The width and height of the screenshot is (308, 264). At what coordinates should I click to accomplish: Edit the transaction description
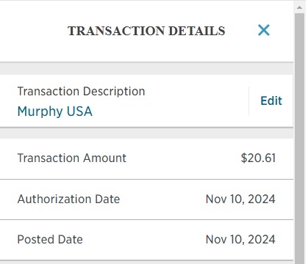click(271, 100)
